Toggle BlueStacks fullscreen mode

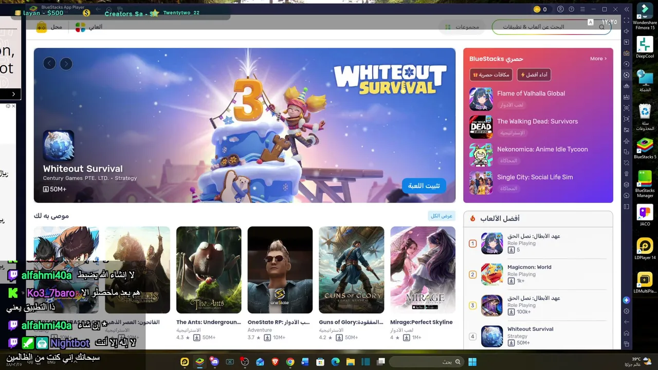coord(626,21)
